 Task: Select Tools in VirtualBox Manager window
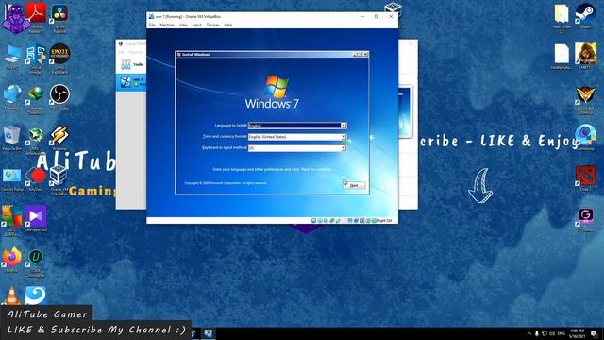[x=131, y=64]
